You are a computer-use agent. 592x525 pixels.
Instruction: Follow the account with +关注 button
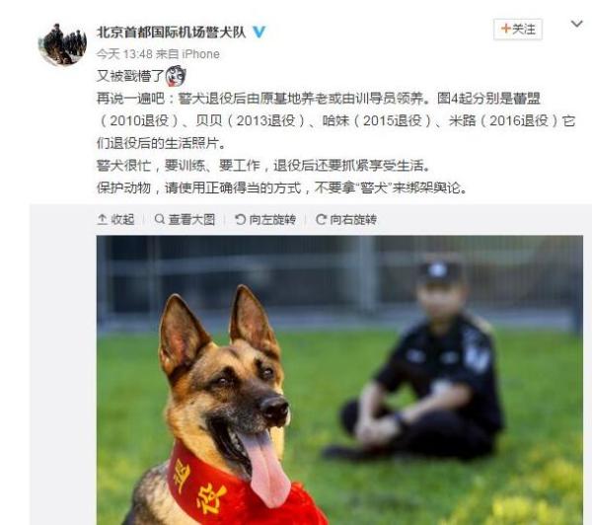[518, 29]
